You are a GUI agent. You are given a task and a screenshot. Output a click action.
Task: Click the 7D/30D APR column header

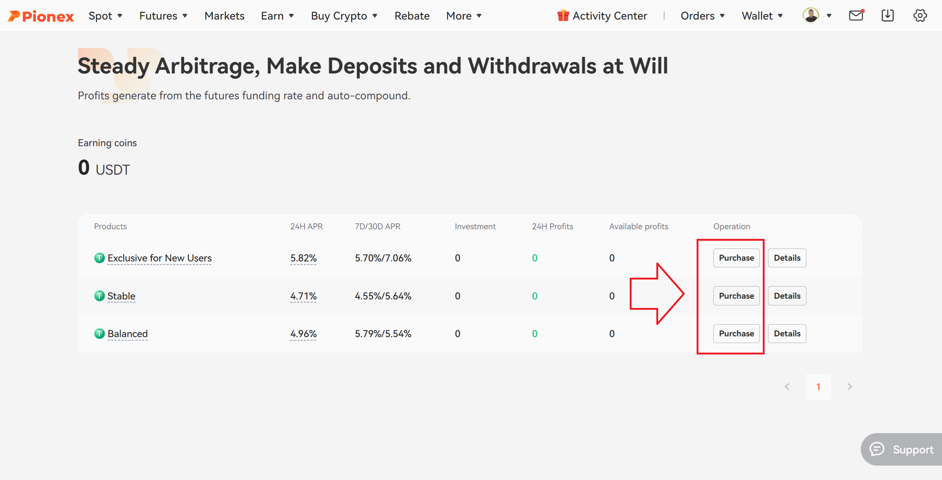click(377, 226)
